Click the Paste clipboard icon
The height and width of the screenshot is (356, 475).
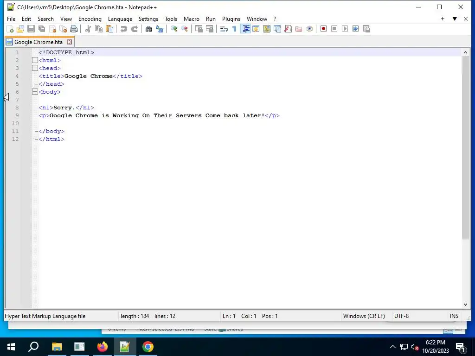pyautogui.click(x=109, y=29)
